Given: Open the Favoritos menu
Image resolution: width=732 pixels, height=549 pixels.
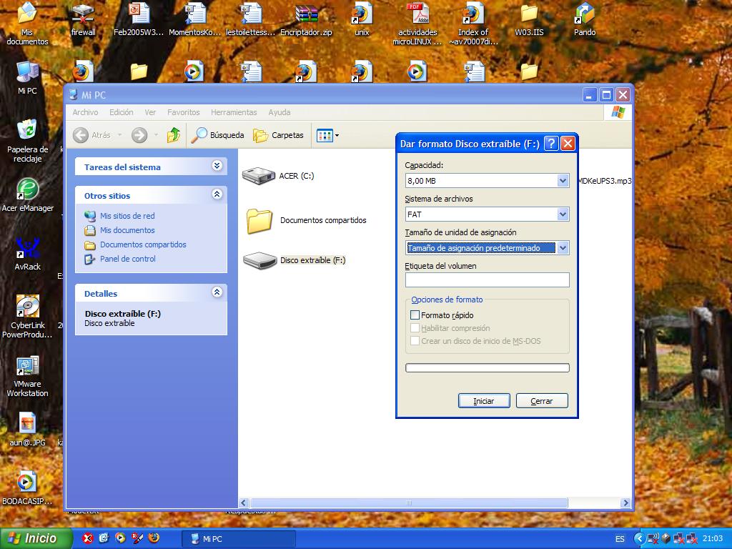Looking at the screenshot, I should coord(184,112).
